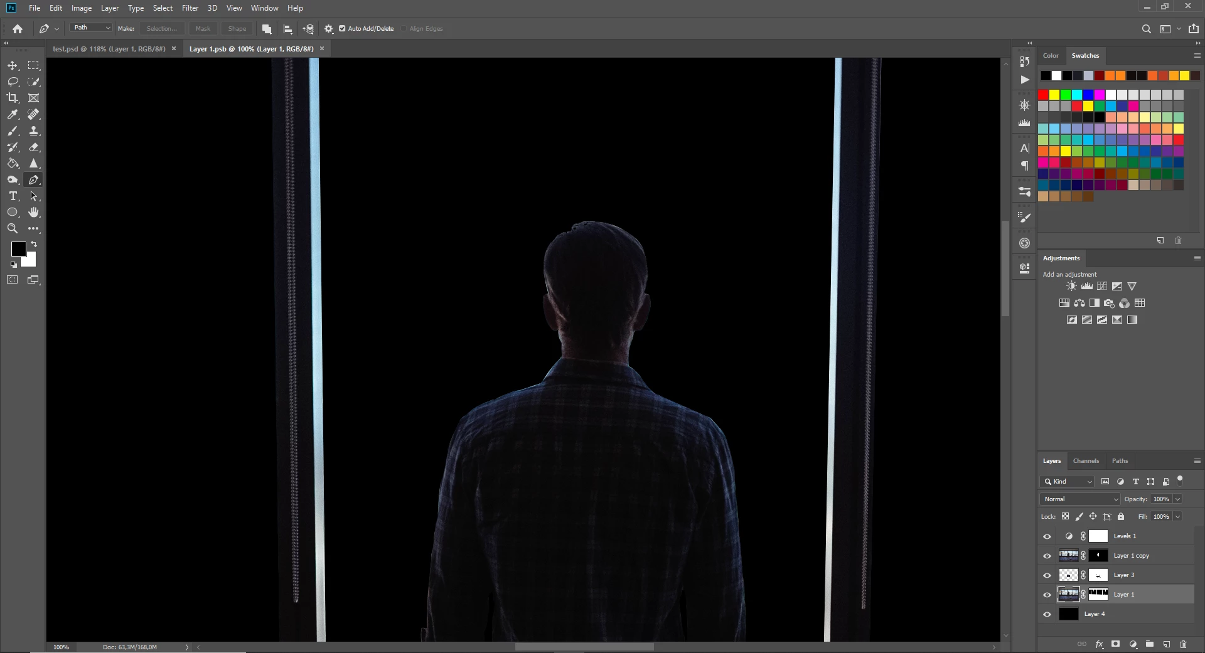Add Curves adjustment icon
The width and height of the screenshot is (1205, 653).
click(x=1102, y=286)
